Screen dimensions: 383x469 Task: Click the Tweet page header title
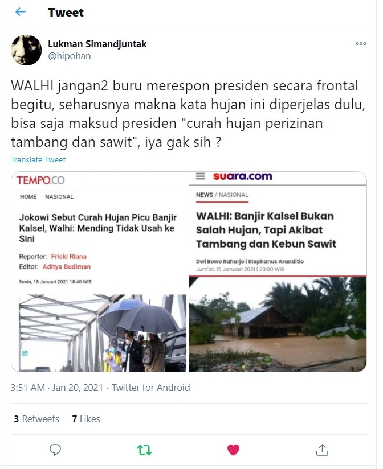click(x=66, y=13)
